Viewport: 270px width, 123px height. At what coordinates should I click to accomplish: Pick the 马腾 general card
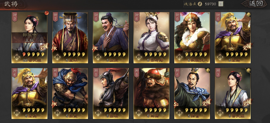[151, 93]
